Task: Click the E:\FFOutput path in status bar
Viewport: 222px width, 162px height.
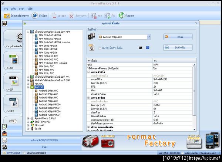Action: (x=13, y=153)
